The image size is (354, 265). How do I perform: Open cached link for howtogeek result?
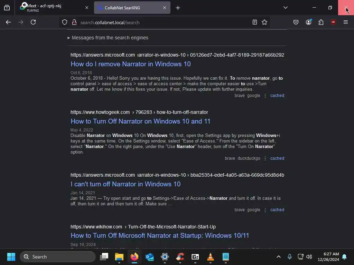pyautogui.click(x=277, y=158)
